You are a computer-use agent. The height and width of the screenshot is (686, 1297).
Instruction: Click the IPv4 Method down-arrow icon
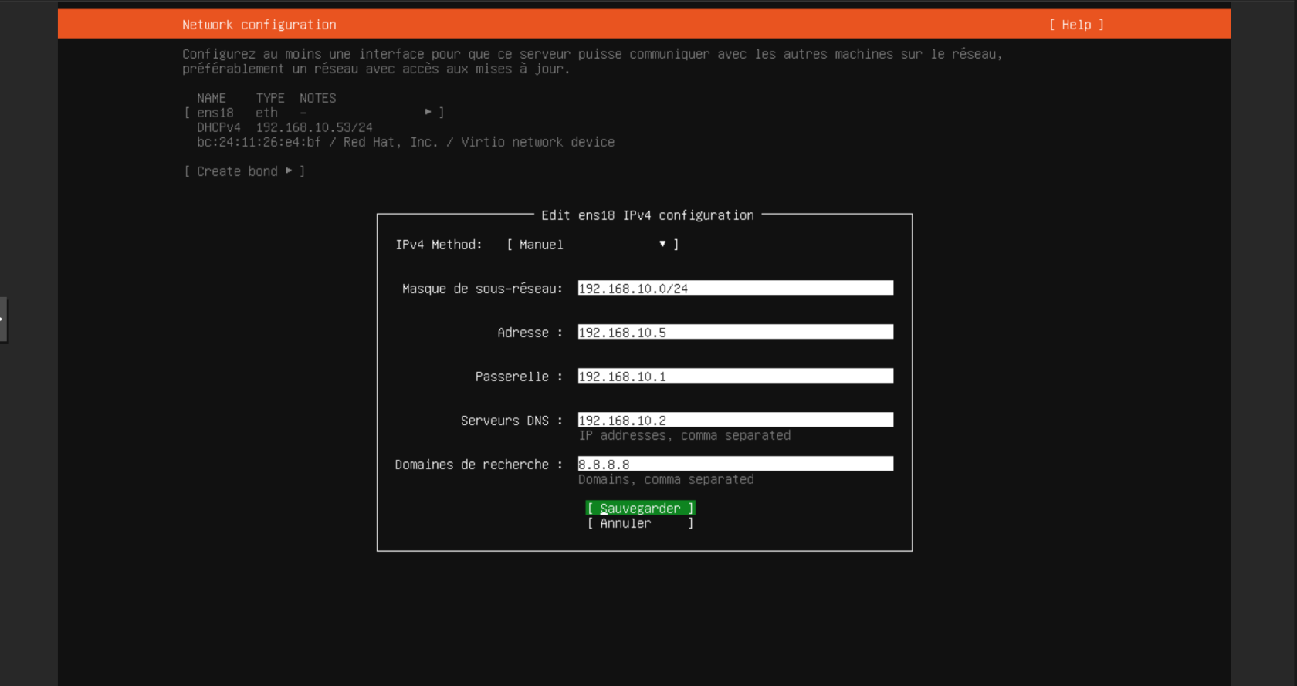662,244
